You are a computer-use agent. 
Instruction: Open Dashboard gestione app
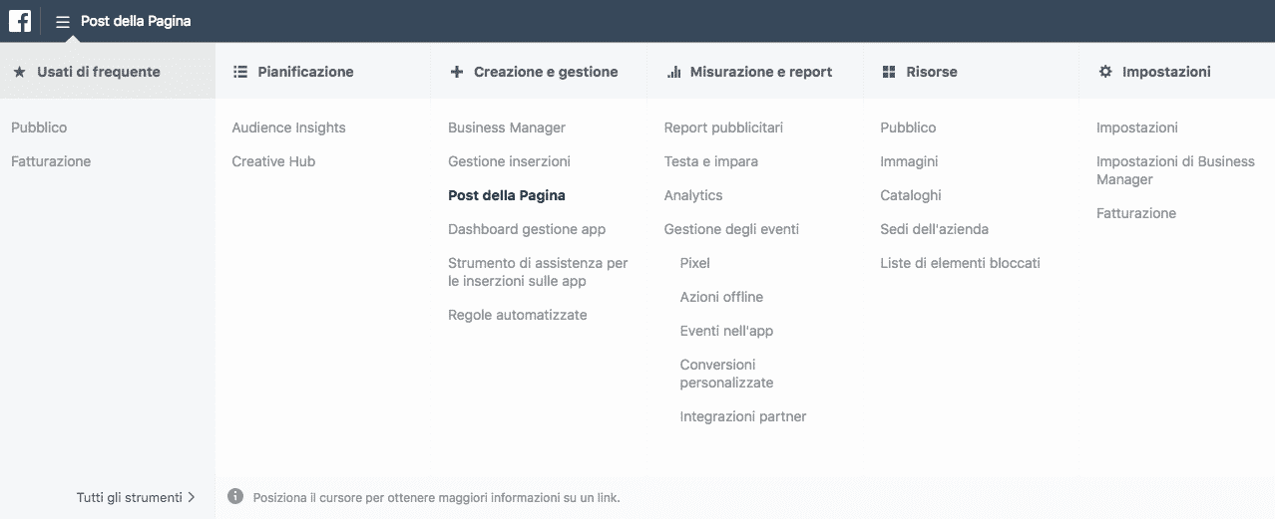(527, 229)
